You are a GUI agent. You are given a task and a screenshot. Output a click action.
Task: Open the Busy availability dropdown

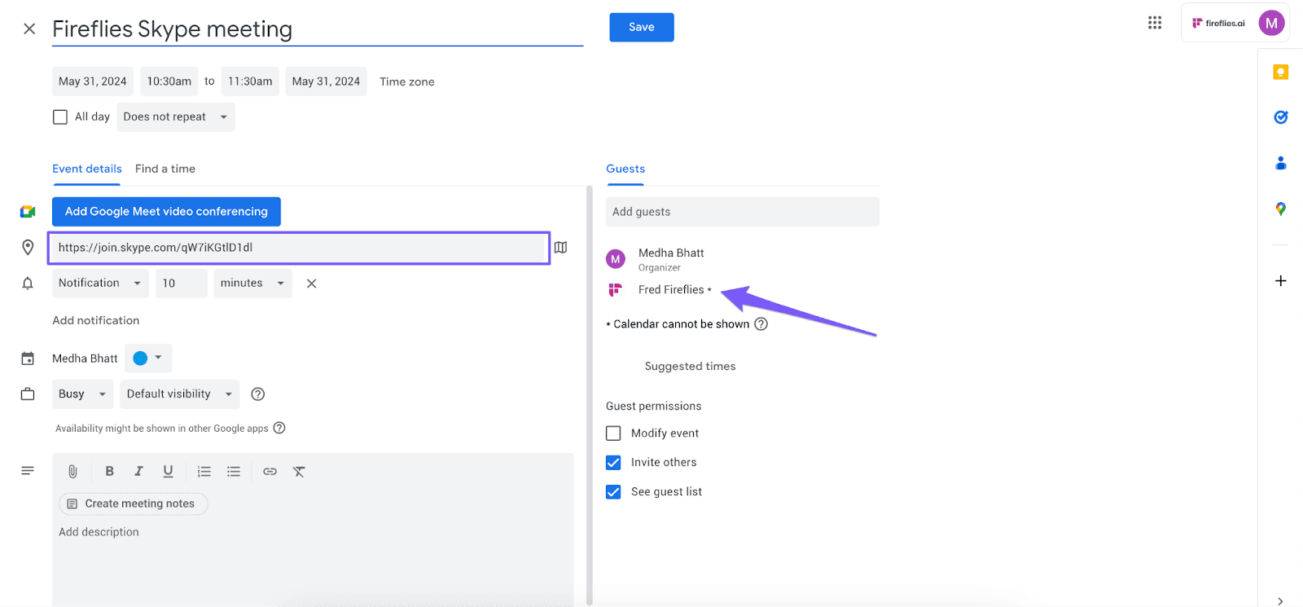pos(82,394)
